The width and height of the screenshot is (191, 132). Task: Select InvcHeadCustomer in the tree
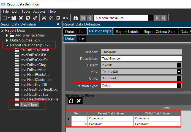[36, 80]
